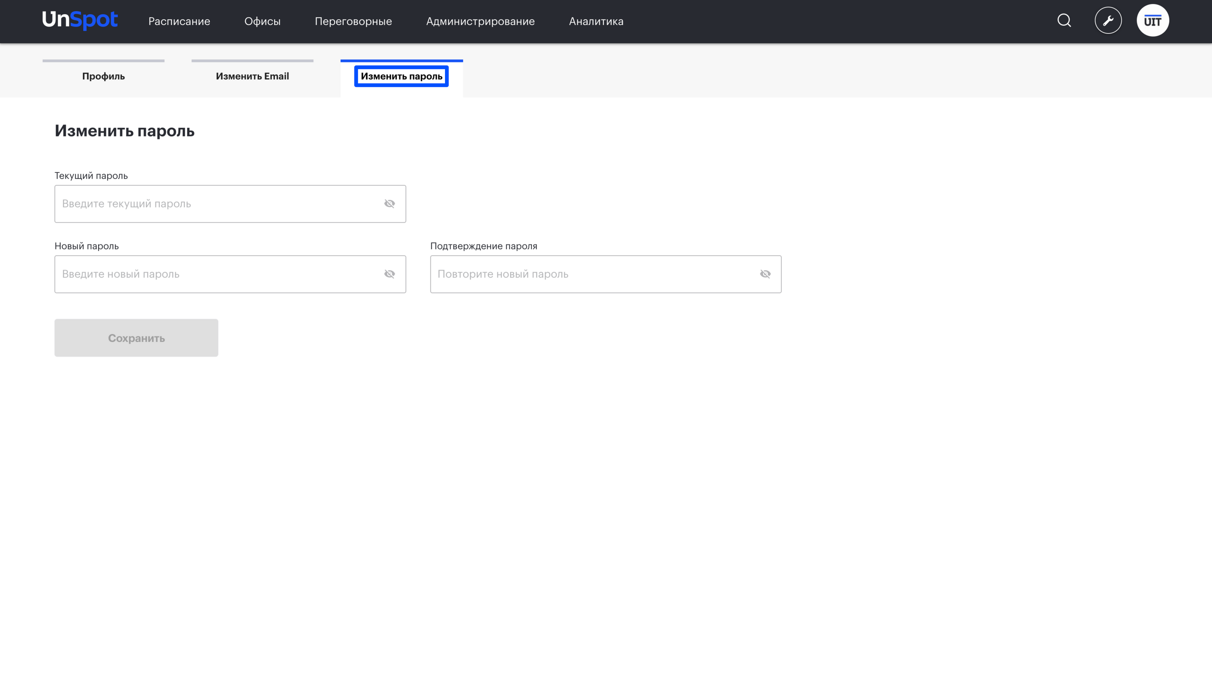Open the Офисы menu
Viewport: 1212px width, 679px height.
[262, 21]
